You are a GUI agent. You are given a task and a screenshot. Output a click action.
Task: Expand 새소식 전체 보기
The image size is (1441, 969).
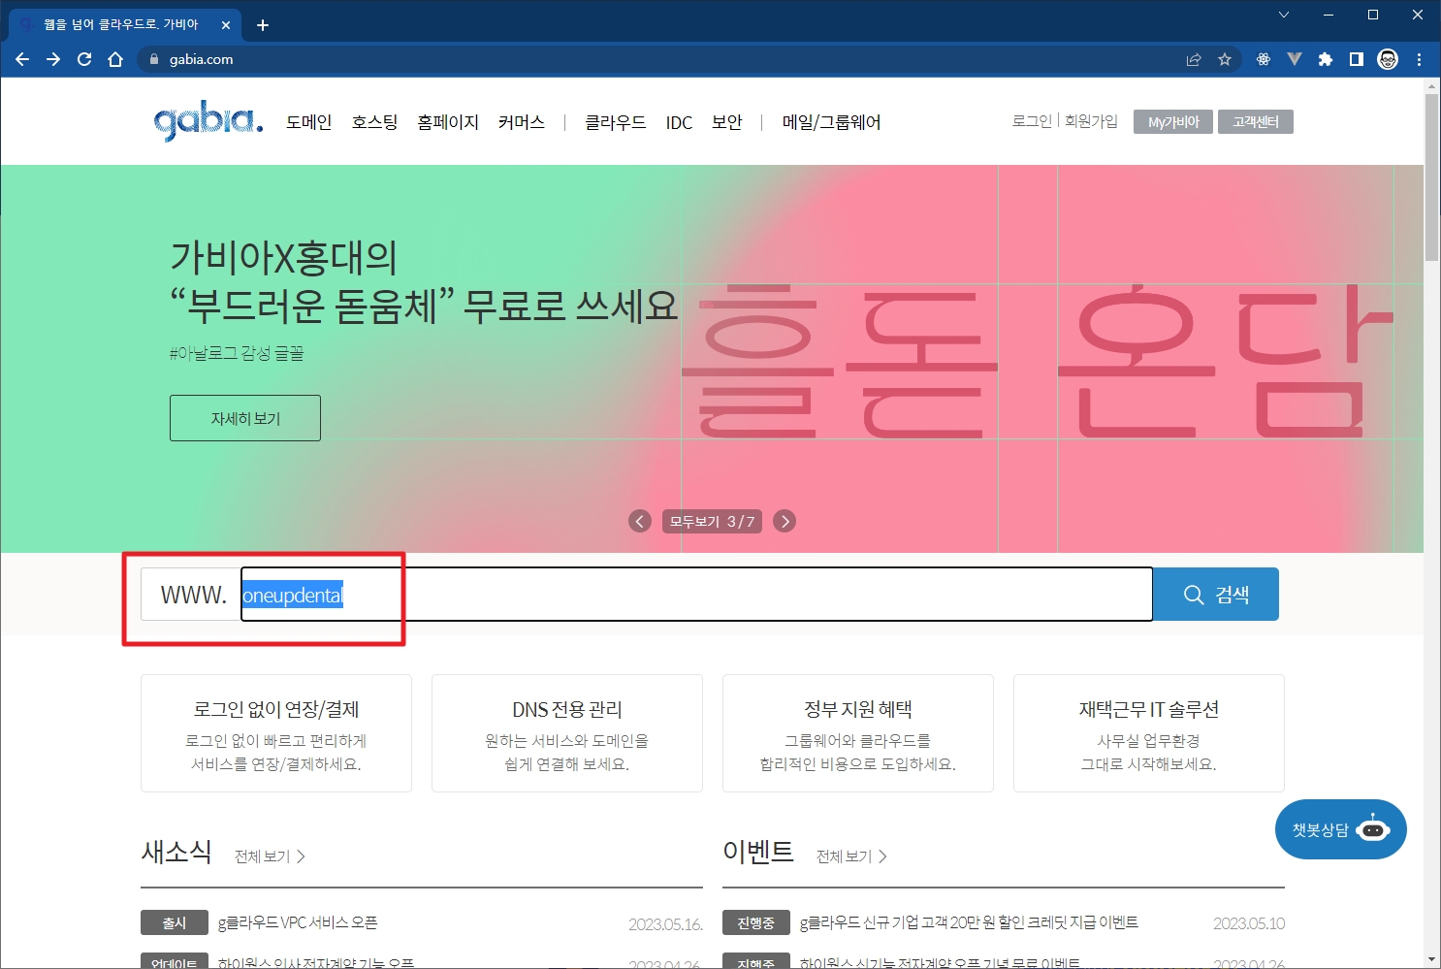coord(270,856)
